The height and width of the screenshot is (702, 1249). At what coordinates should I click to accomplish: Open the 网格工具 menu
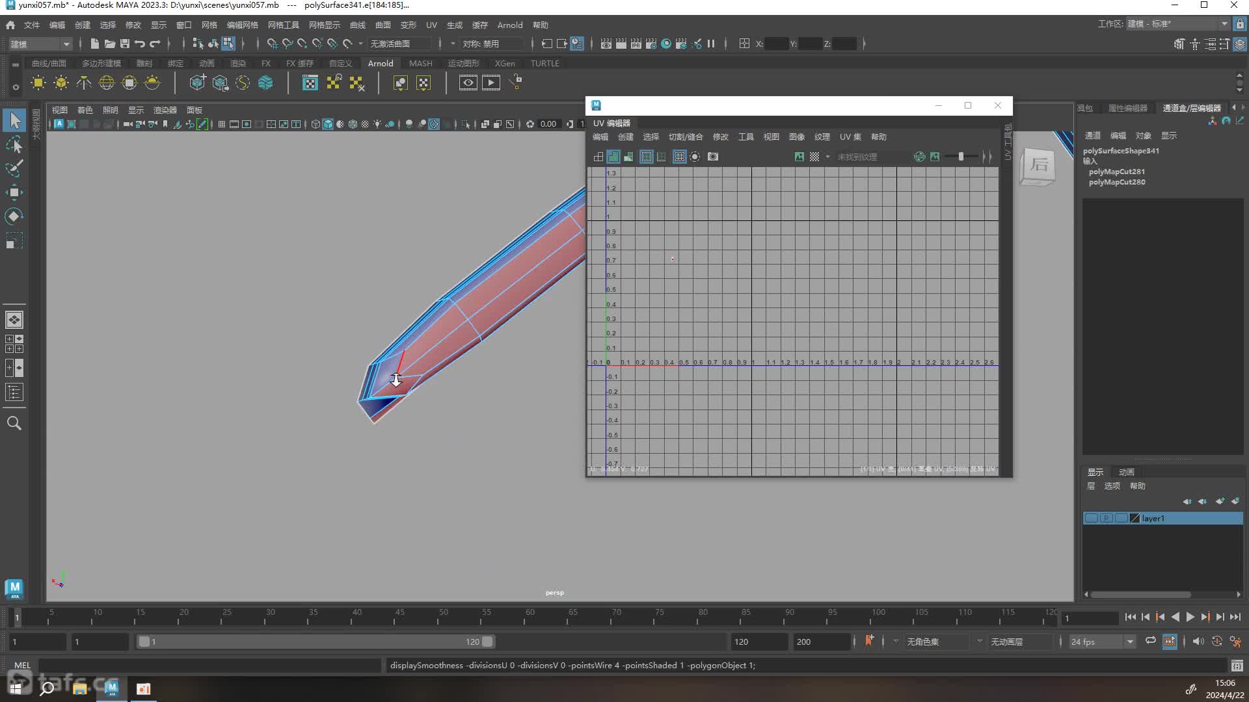[284, 25]
